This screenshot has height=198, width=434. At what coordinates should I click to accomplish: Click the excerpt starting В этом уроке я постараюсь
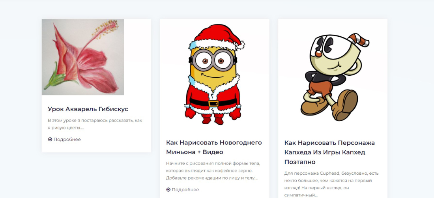(x=95, y=124)
